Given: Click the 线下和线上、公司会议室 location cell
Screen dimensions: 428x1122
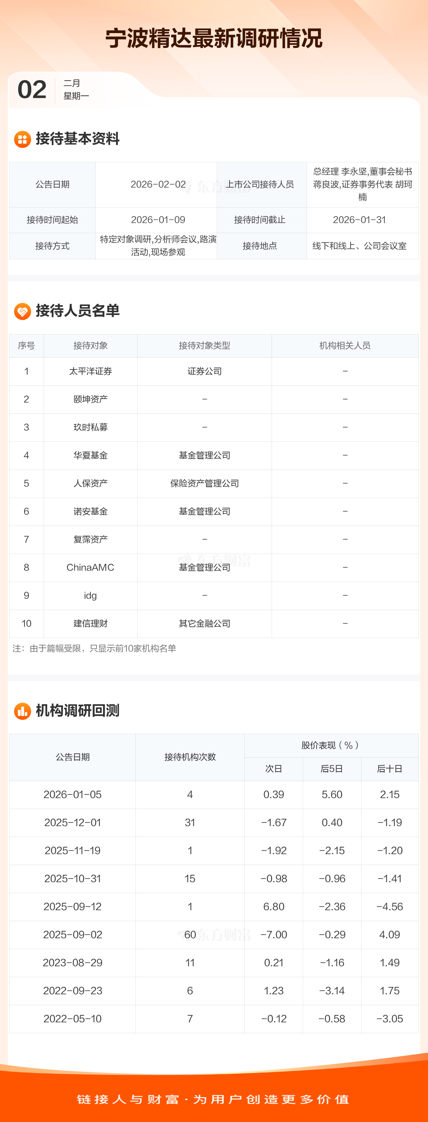Looking at the screenshot, I should (x=359, y=246).
